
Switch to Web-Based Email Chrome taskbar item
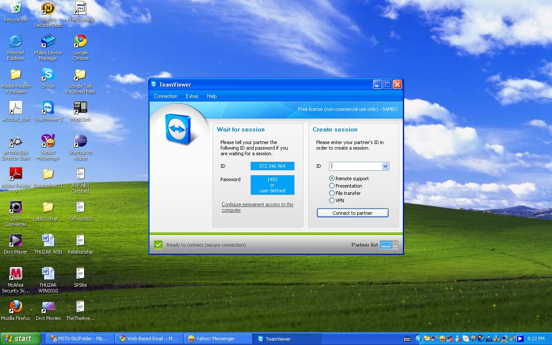149,339
